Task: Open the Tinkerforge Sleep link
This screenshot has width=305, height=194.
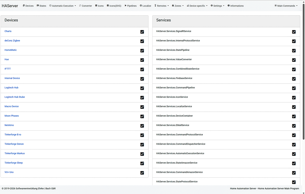Action: (x=13, y=163)
